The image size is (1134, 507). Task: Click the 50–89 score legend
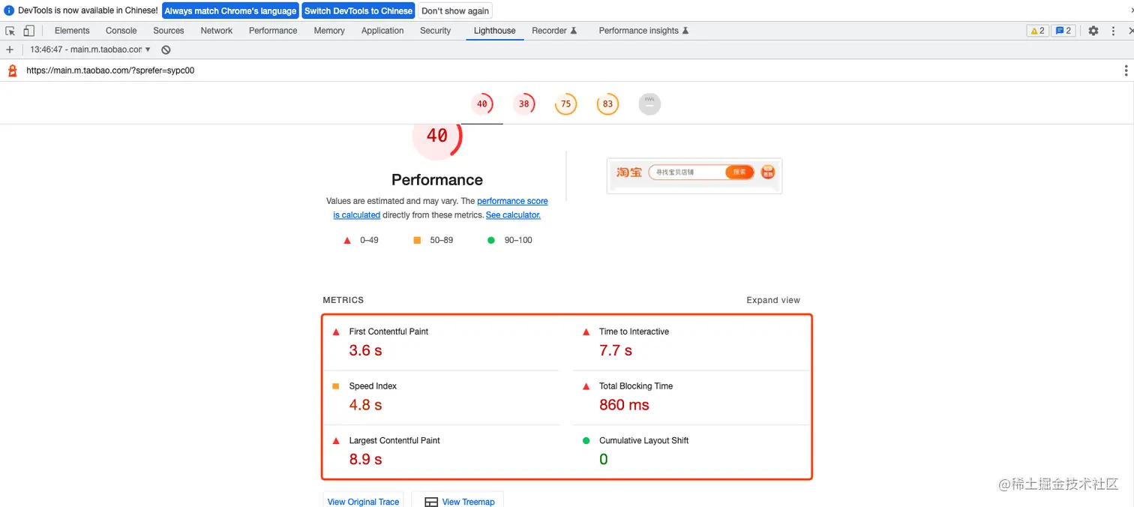click(x=433, y=240)
